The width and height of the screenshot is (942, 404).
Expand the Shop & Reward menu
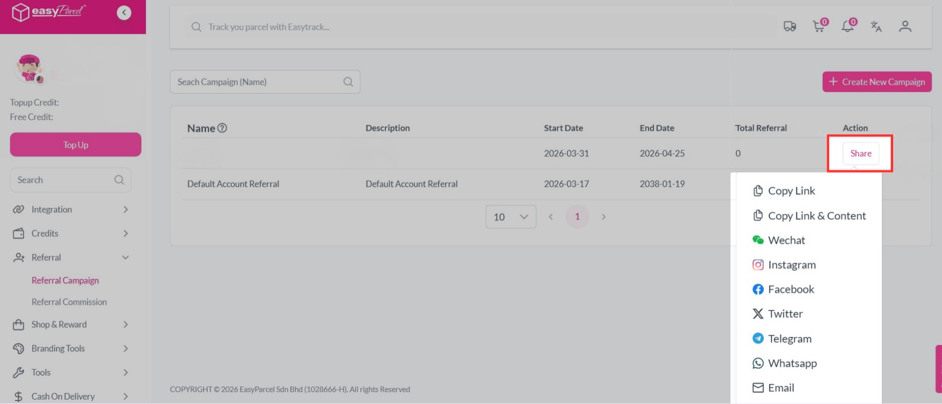pyautogui.click(x=71, y=324)
